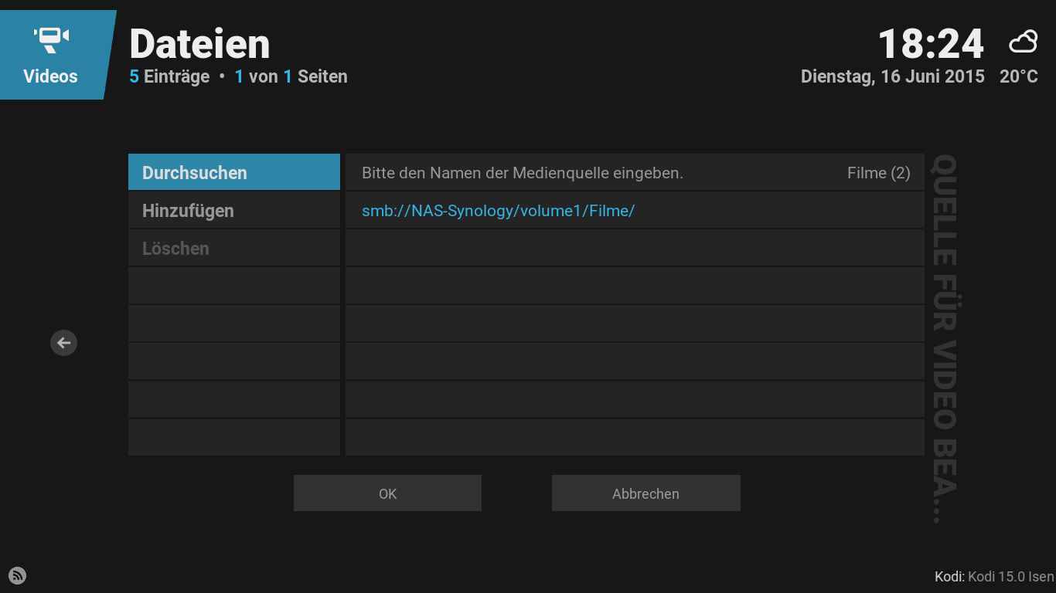Confirm with the OK button
This screenshot has width=1056, height=593.
tap(387, 493)
